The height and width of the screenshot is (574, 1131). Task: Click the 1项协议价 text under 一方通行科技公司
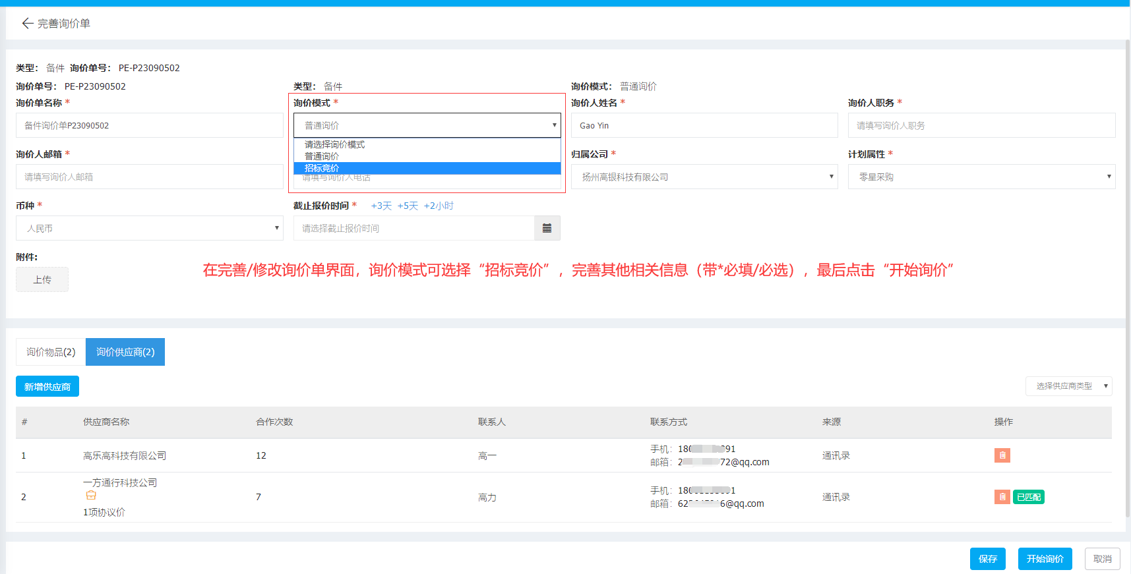click(104, 512)
